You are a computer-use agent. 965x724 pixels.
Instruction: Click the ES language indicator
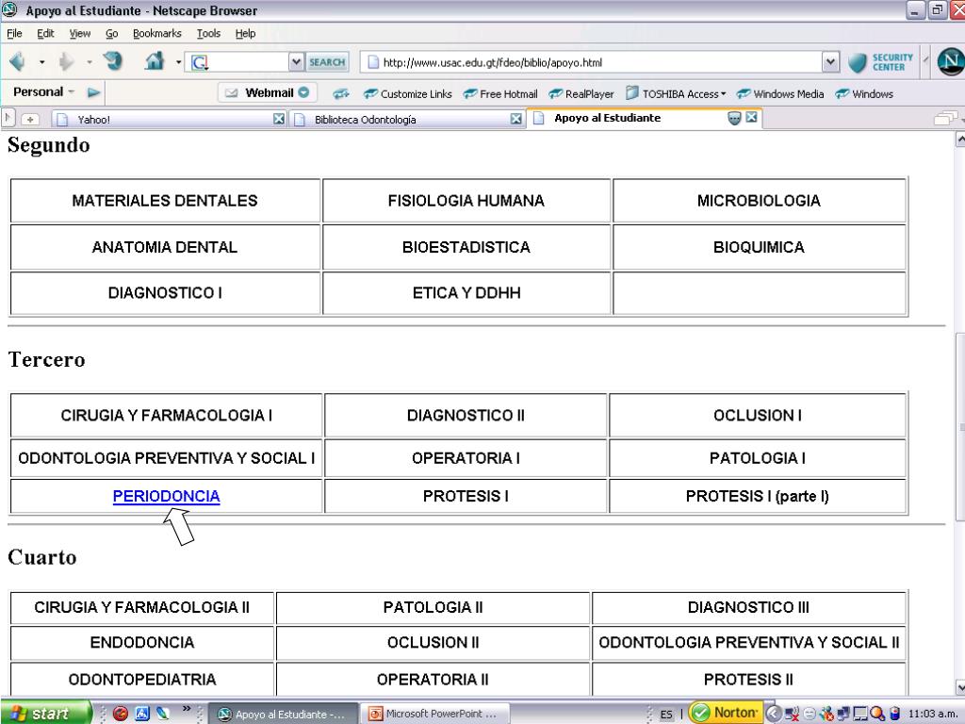point(666,715)
